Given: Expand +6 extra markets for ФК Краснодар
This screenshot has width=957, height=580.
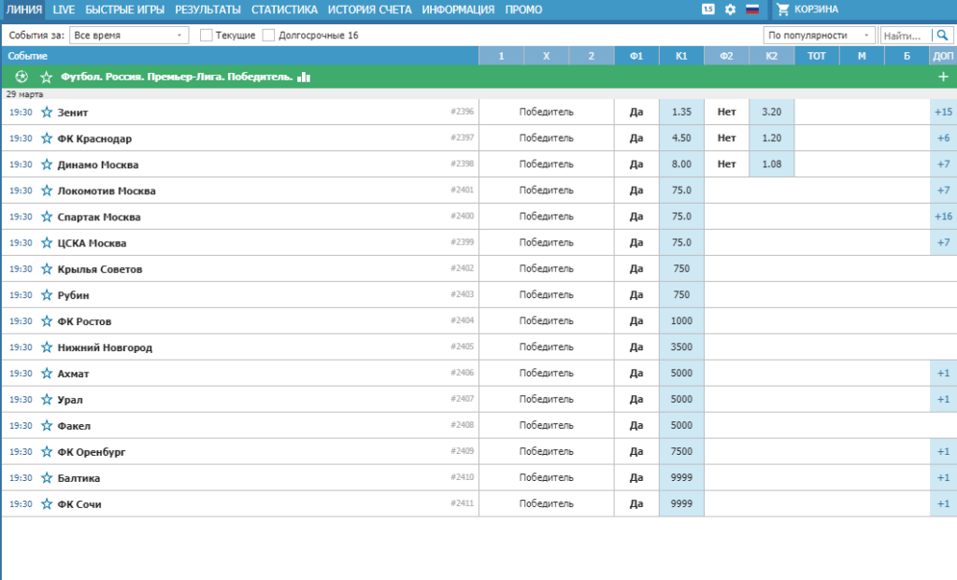Looking at the screenshot, I should tap(944, 138).
